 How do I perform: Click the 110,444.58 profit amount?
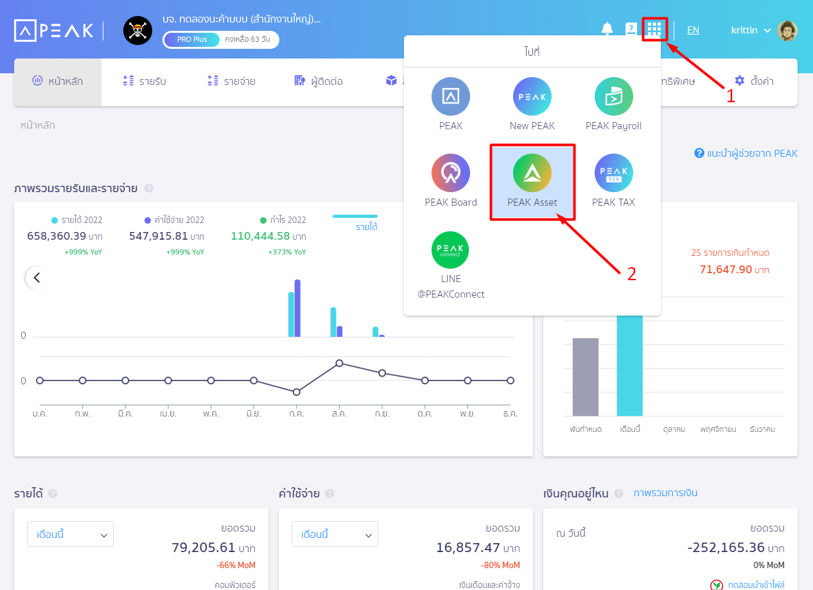[x=260, y=236]
